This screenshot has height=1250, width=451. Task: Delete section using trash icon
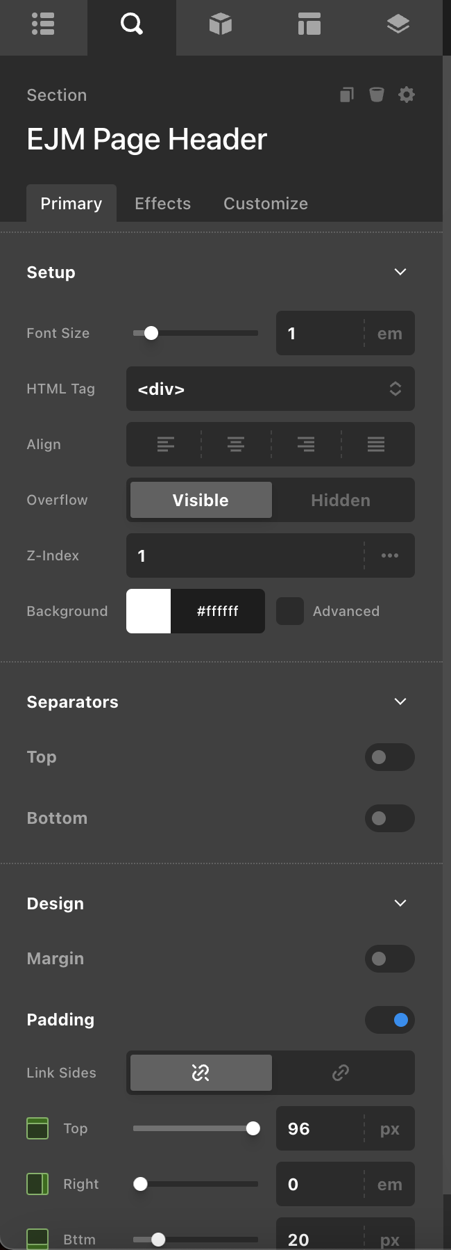(x=376, y=95)
